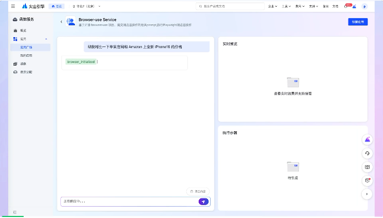
Task: Open the 企业 menu in header
Action: tap(273, 6)
